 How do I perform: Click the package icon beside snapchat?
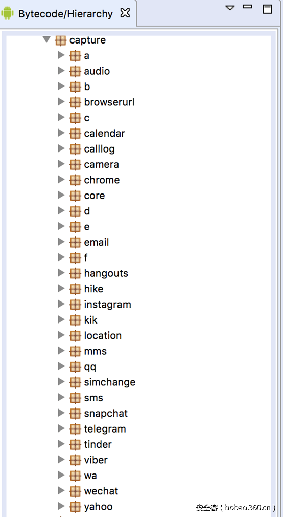click(x=76, y=414)
